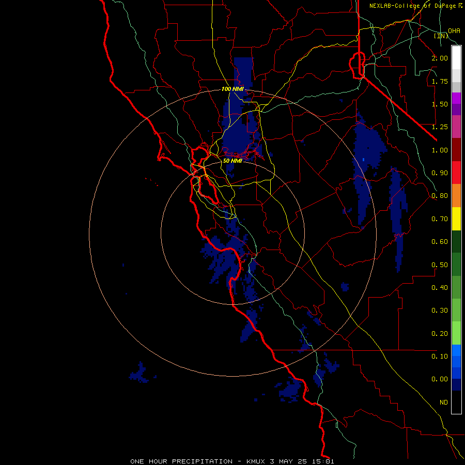
Task: Click the 50 NMI range ring label
Action: [233, 161]
